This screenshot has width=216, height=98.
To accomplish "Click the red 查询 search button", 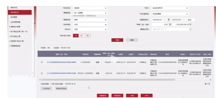I will point(117,40).
